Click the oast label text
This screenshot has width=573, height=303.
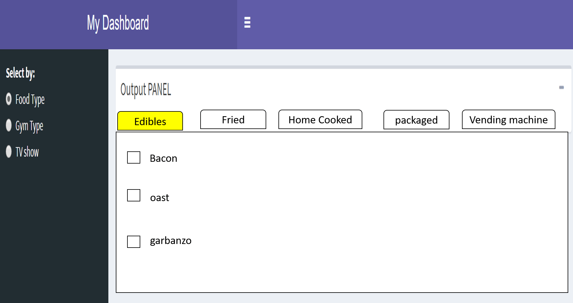point(159,197)
